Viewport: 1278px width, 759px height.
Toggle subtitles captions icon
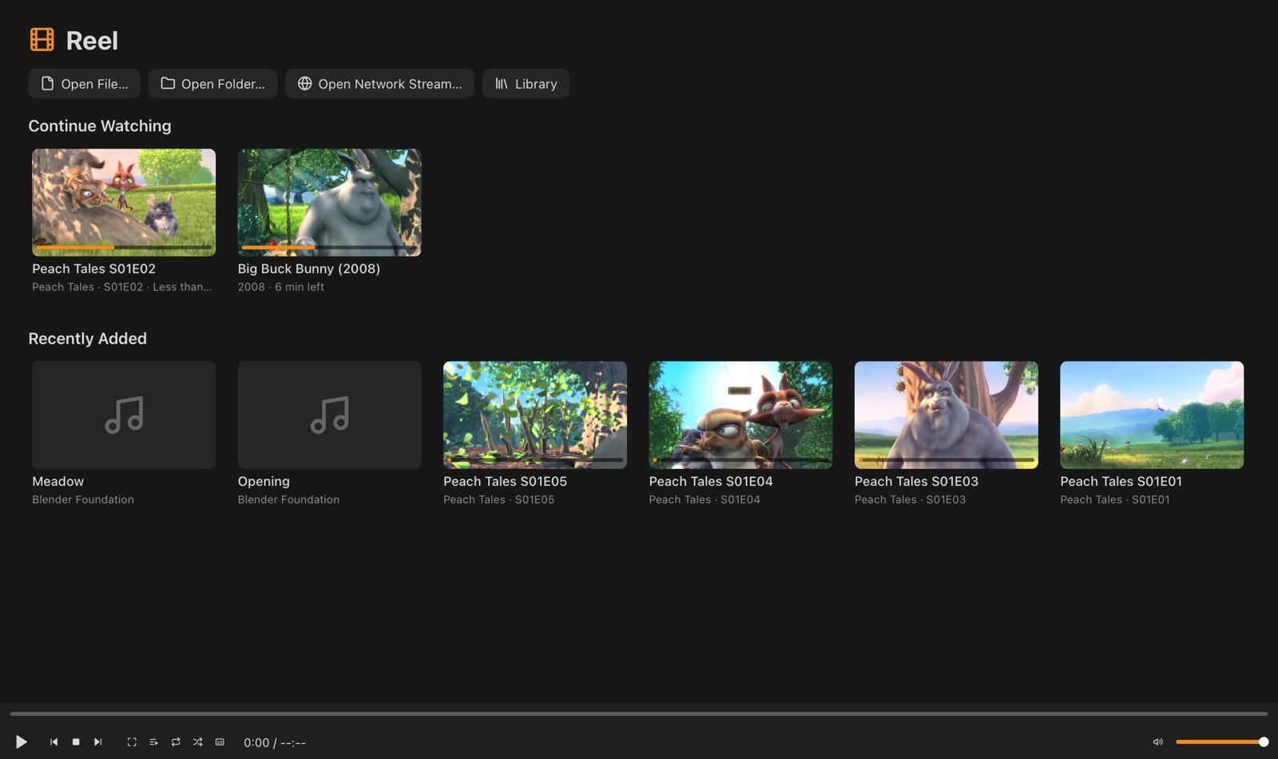(x=220, y=742)
